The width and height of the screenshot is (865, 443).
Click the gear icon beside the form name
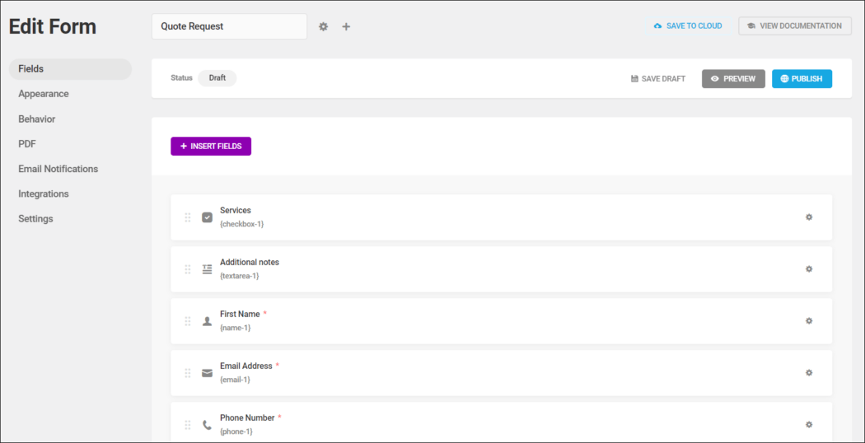coord(323,26)
